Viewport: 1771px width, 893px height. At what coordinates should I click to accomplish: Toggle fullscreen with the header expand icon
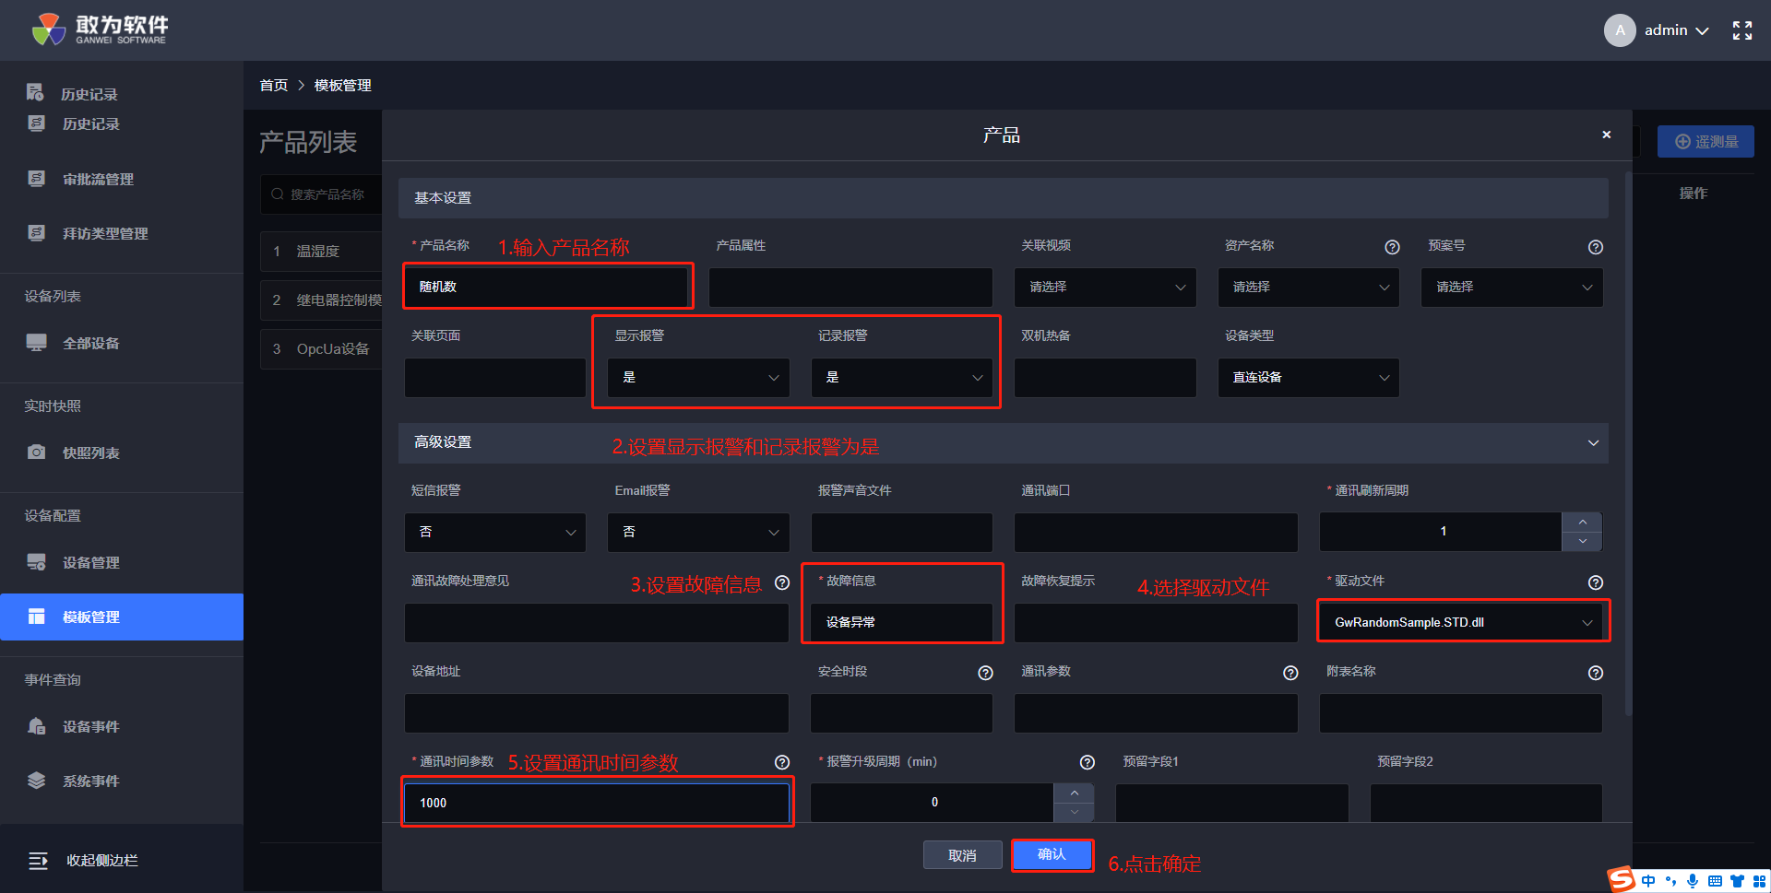1741,30
